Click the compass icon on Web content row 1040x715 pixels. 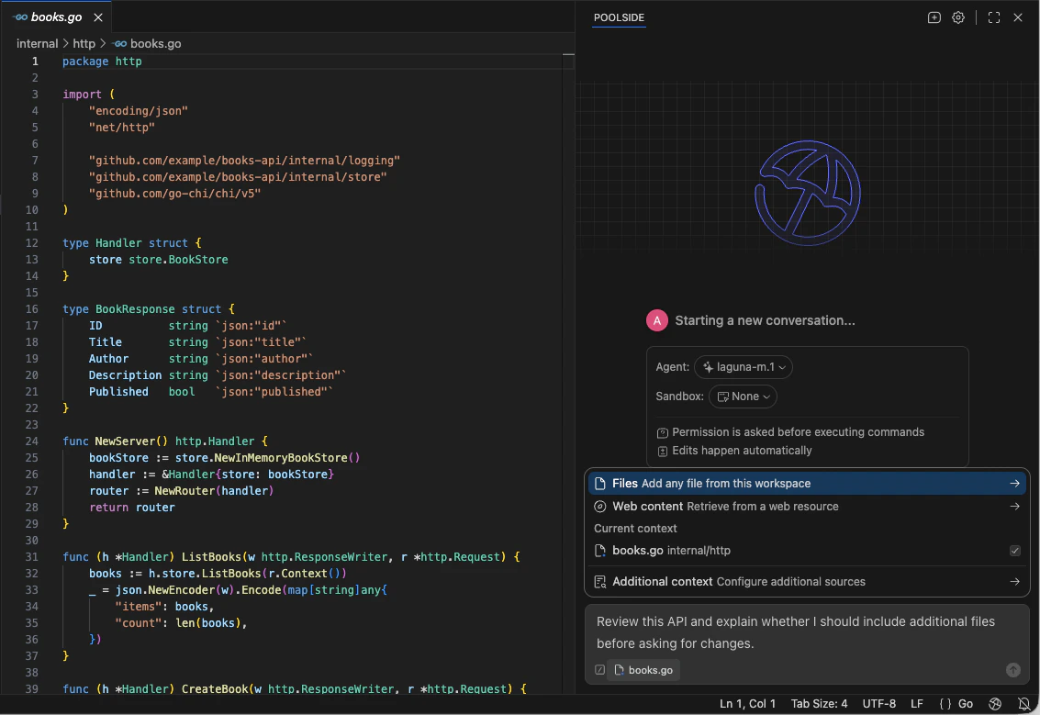(x=599, y=506)
